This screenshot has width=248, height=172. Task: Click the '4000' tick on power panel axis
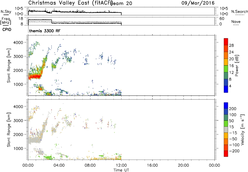[x=18, y=43]
